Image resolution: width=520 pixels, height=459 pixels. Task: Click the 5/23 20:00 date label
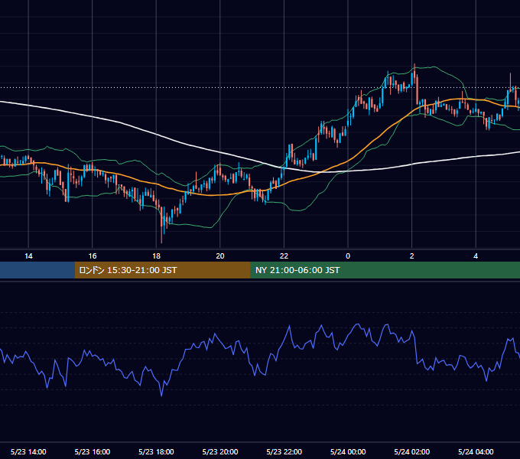220,451
